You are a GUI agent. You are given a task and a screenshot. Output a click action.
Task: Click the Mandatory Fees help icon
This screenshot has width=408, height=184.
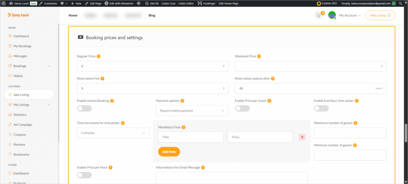(x=184, y=127)
